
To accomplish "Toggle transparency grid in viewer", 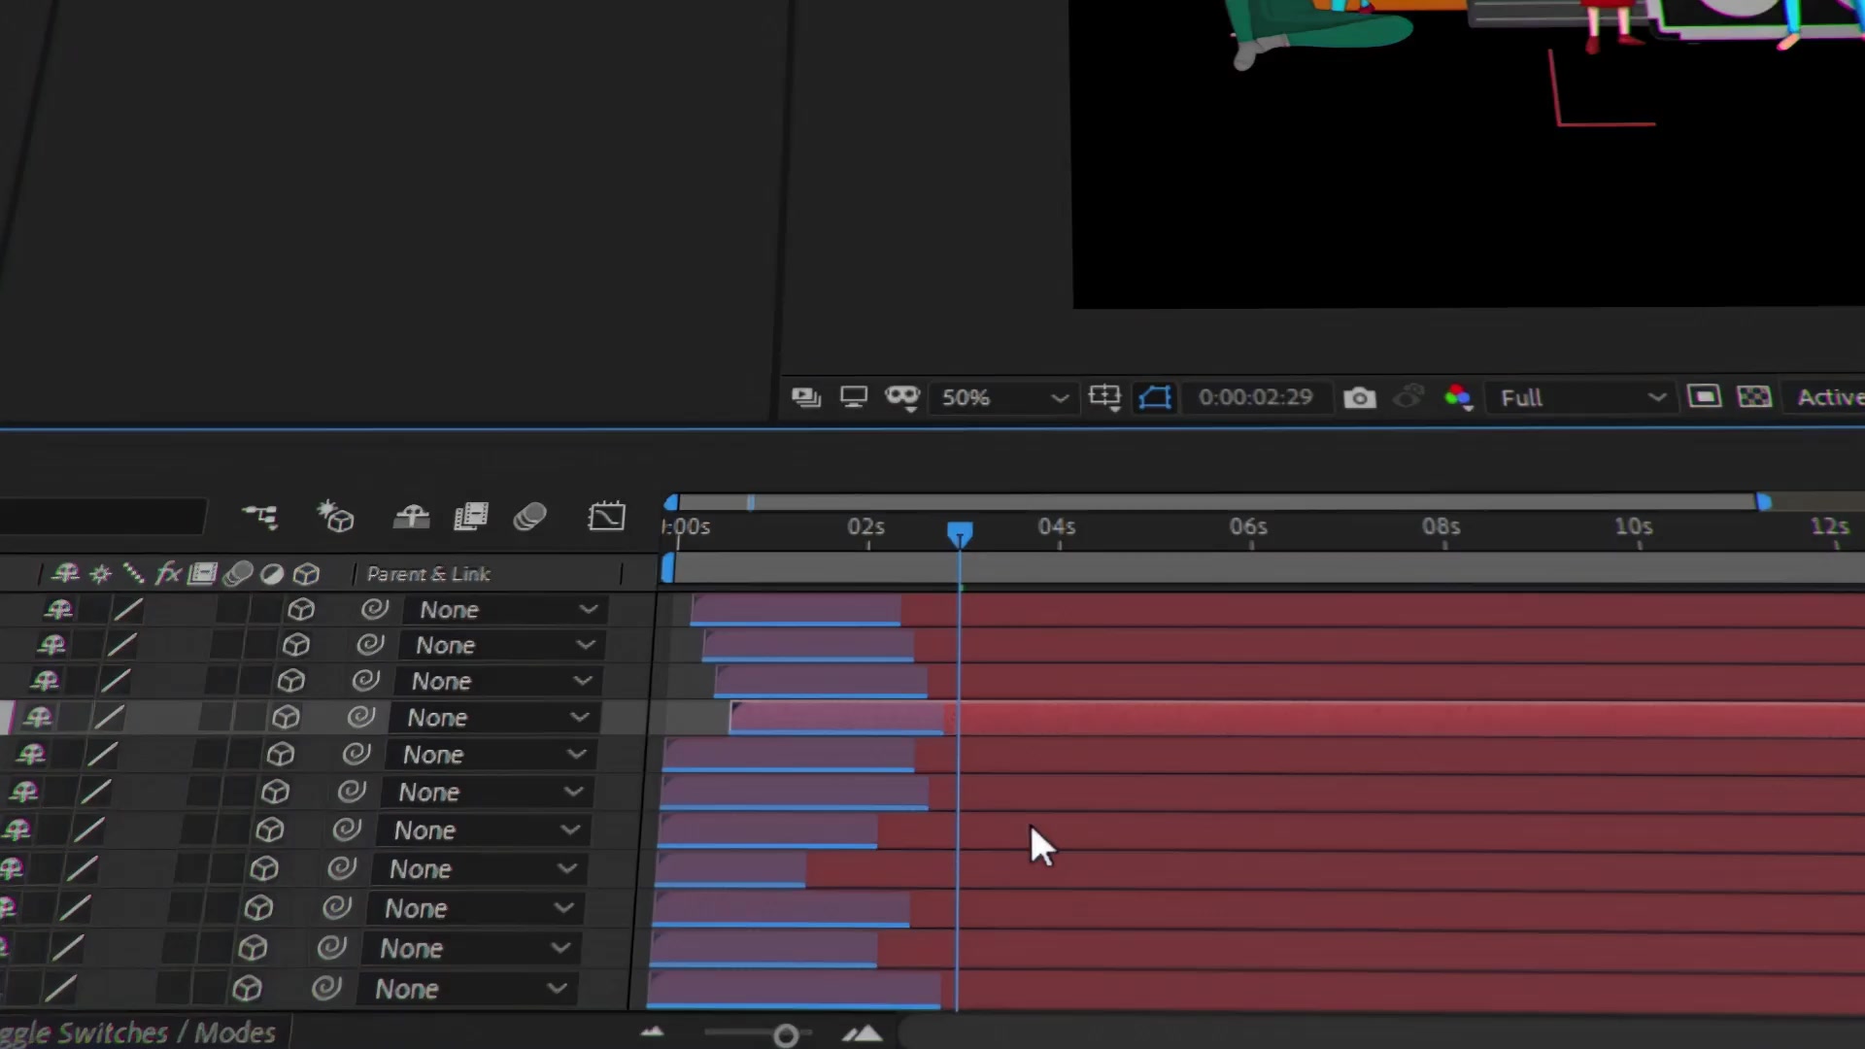I will pyautogui.click(x=1754, y=396).
